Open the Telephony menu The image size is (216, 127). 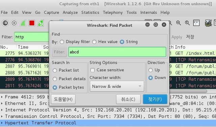click(x=113, y=12)
